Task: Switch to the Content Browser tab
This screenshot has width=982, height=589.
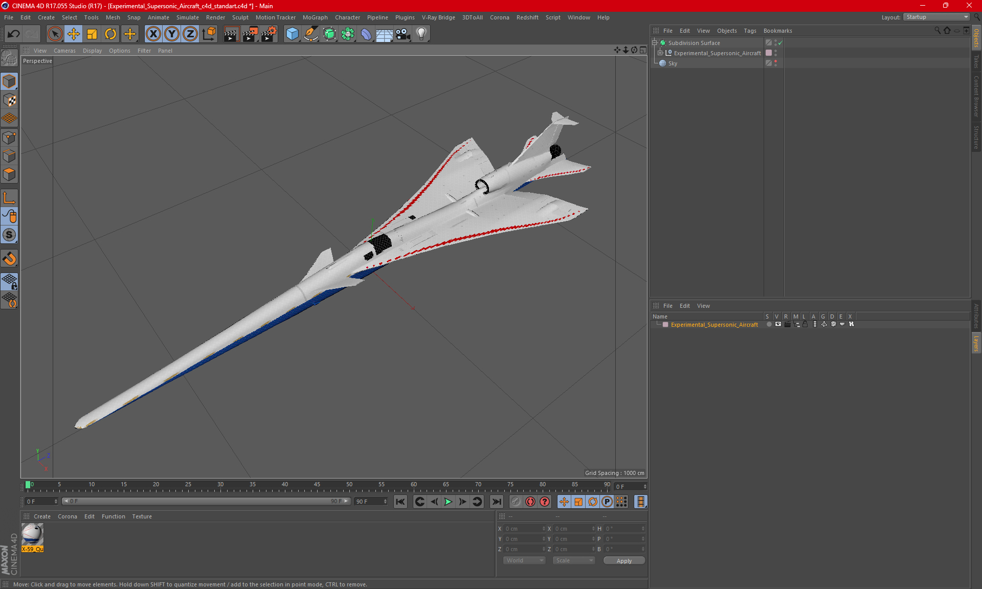Action: [x=976, y=96]
